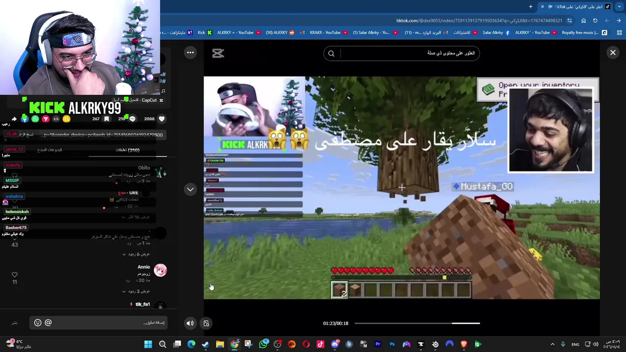This screenshot has height=352, width=626.
Task: Open Photoshop from the taskbar
Action: 392,344
